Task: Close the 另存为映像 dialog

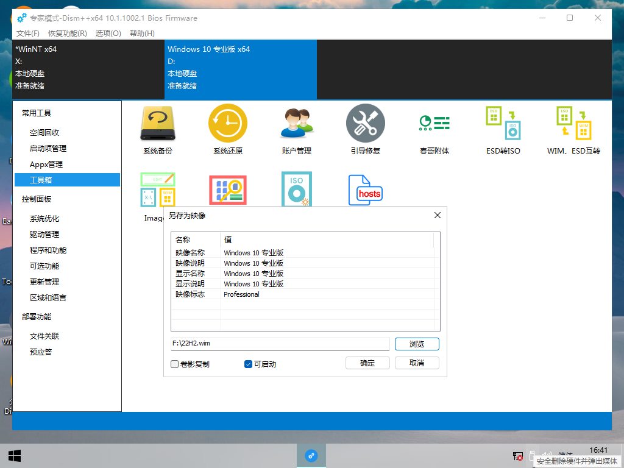Action: 438,215
